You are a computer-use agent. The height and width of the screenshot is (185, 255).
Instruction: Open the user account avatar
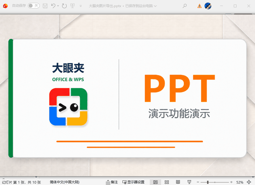pos(208,6)
